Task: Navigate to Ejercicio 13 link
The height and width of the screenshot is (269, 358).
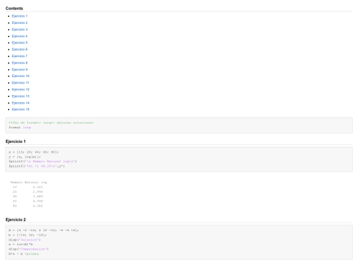Action: 21,96
